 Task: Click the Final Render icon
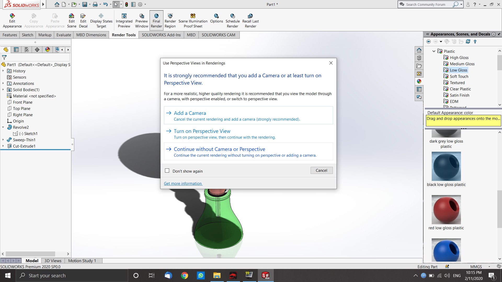[156, 16]
